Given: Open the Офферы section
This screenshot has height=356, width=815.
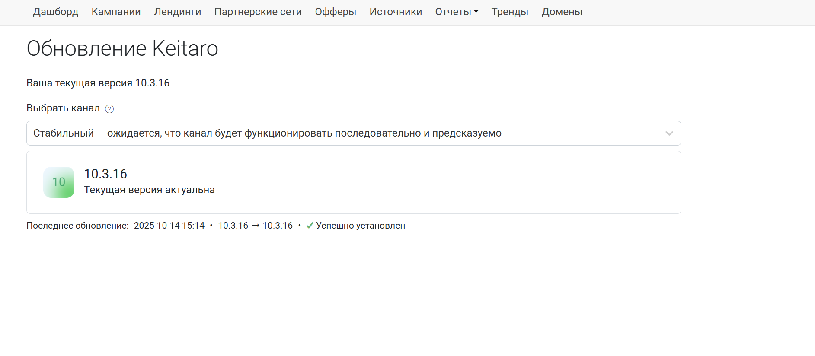Looking at the screenshot, I should (x=336, y=12).
